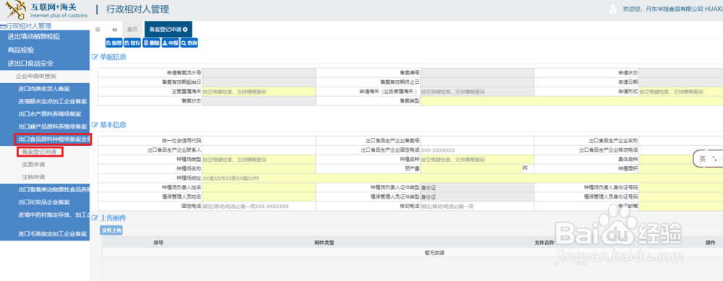Click the edit icon beside 单据信息
This screenshot has width=723, height=281.
coord(95,57)
